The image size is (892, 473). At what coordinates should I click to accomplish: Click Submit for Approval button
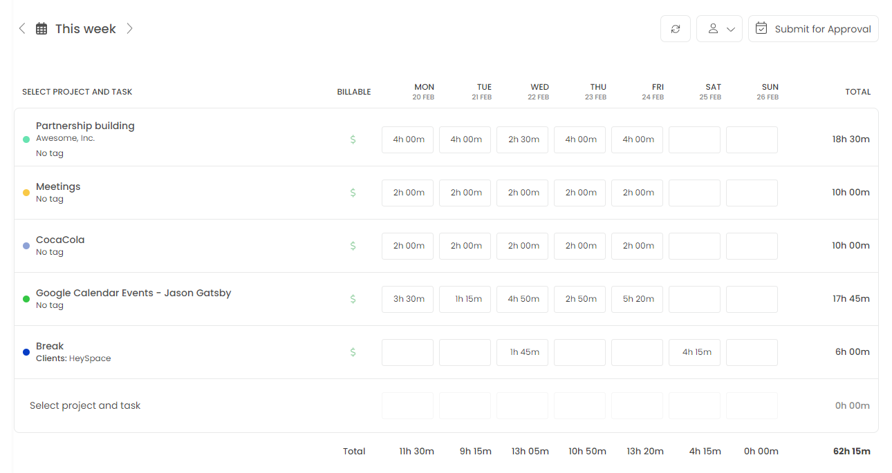(x=813, y=29)
